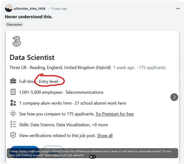184x164 pixels.
Task: Click the Three UK company logo
Action: (x=17, y=41)
